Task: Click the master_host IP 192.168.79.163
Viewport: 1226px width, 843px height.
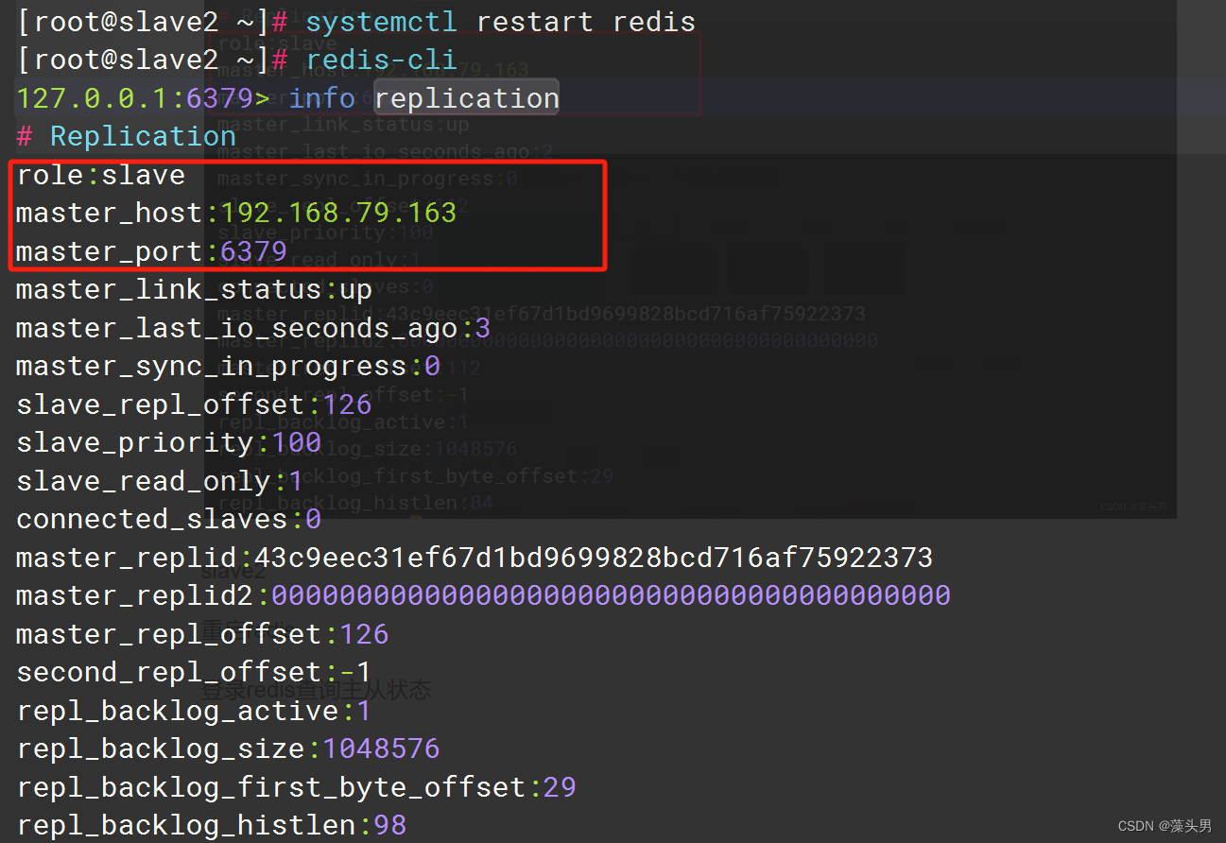Action: [x=337, y=212]
